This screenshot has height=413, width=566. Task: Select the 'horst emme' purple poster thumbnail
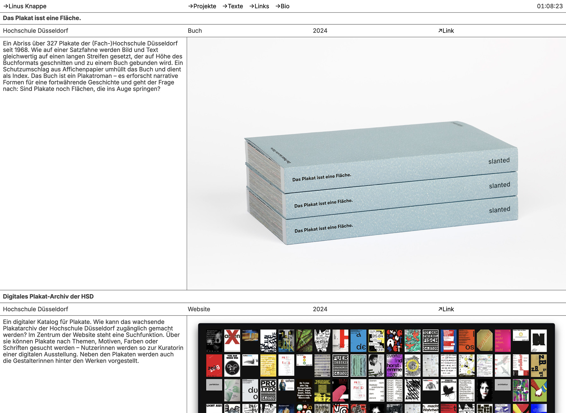pos(395,365)
